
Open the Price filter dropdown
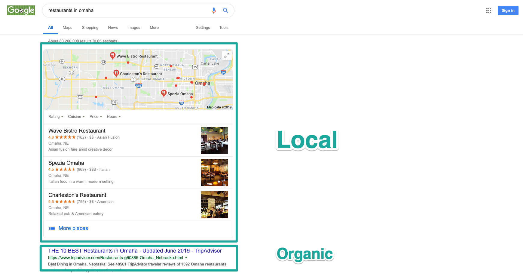pyautogui.click(x=96, y=117)
